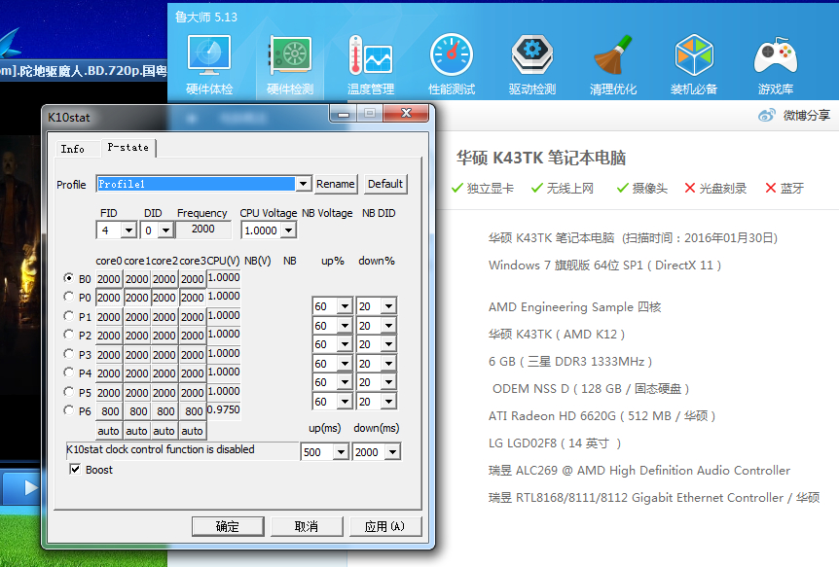Click the Default button

[385, 184]
